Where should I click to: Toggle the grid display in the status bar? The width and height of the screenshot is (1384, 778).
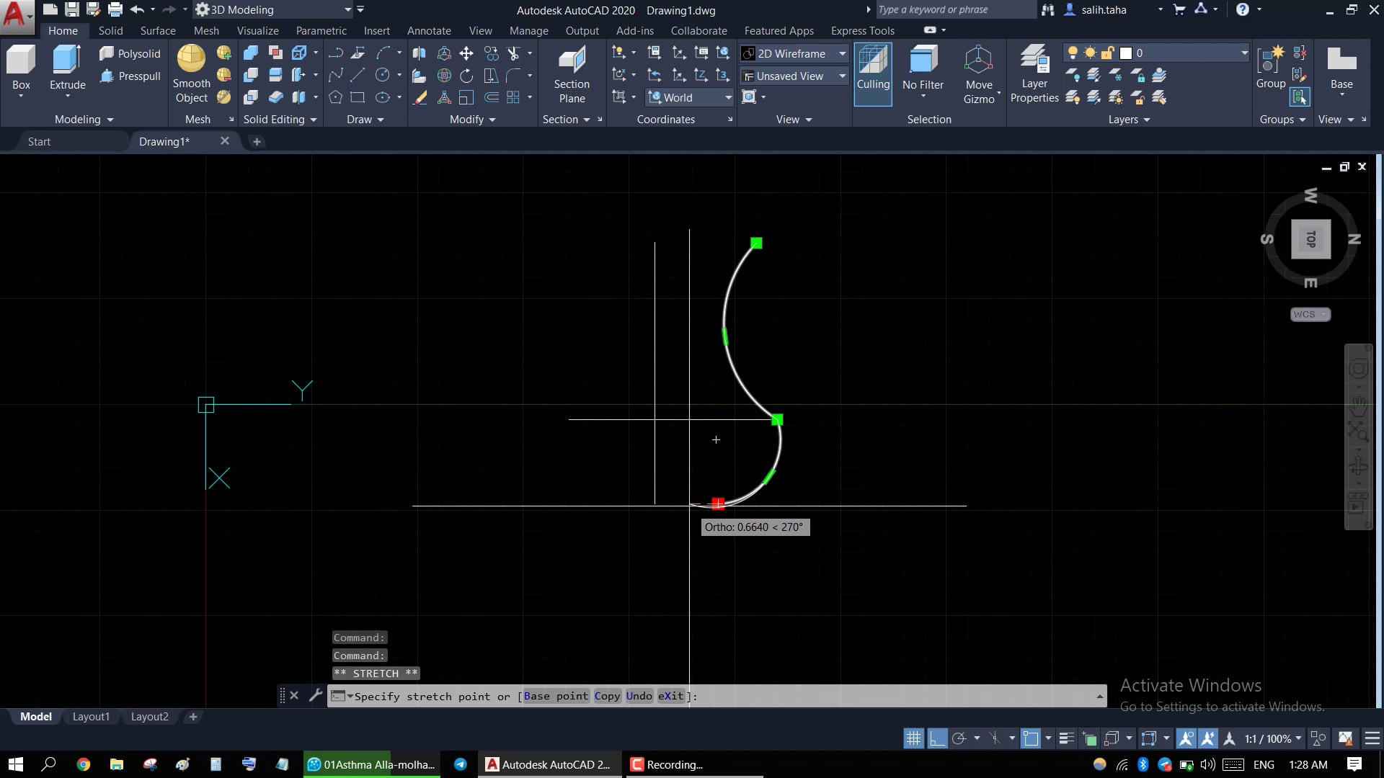[x=913, y=738]
